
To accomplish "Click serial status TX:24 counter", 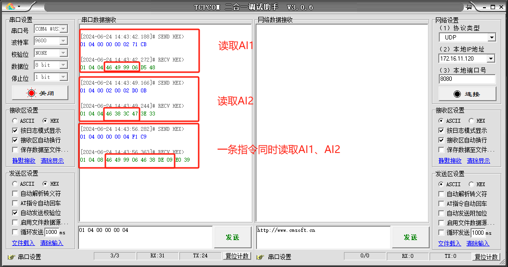I will [x=200, y=256].
